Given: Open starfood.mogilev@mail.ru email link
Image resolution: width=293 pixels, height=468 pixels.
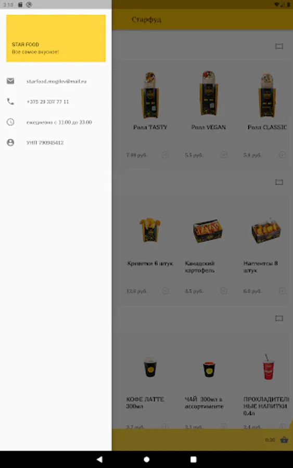Looking at the screenshot, I should (56, 81).
